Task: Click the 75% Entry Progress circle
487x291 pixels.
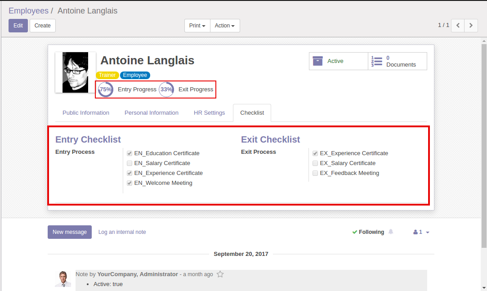Action: pyautogui.click(x=106, y=90)
